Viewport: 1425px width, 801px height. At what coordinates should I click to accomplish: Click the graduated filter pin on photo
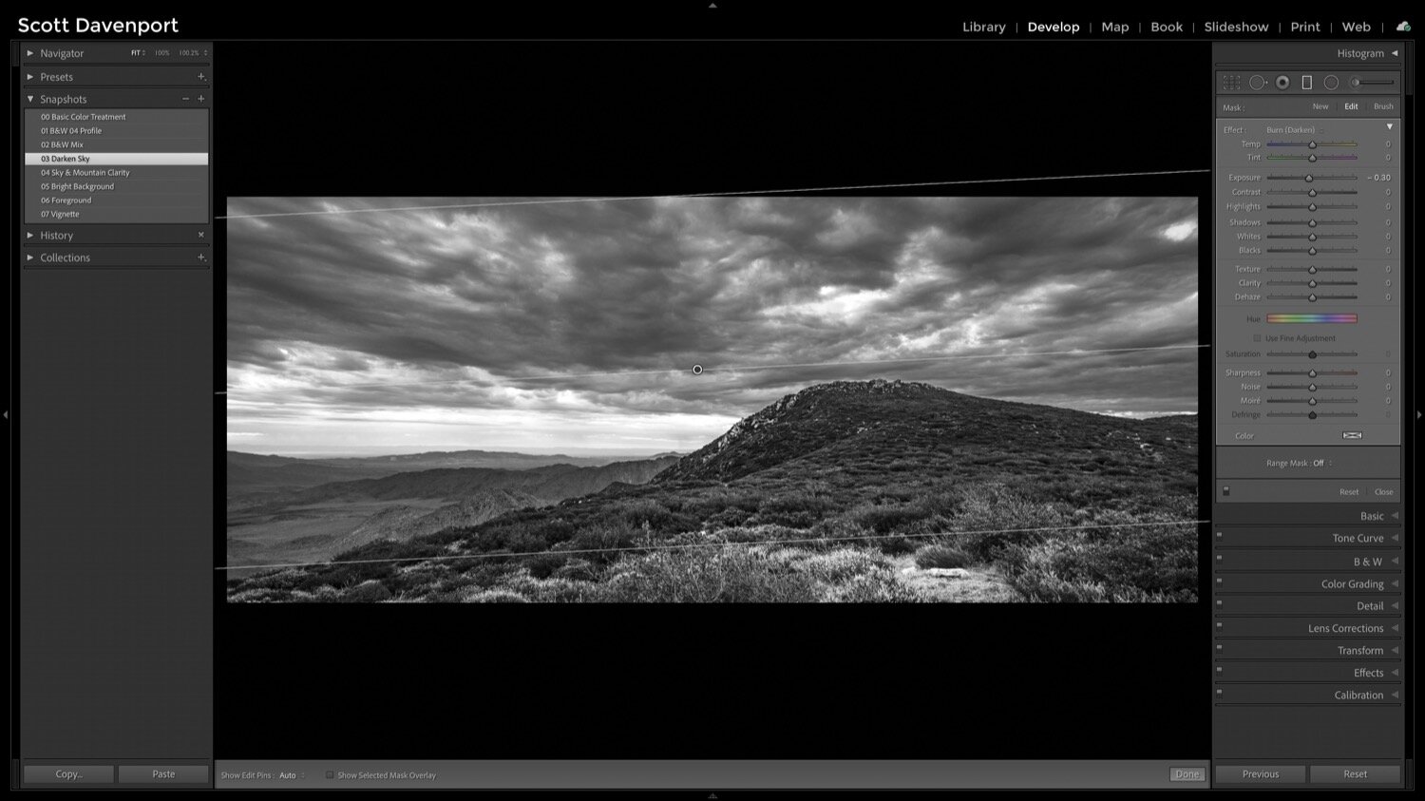(697, 370)
